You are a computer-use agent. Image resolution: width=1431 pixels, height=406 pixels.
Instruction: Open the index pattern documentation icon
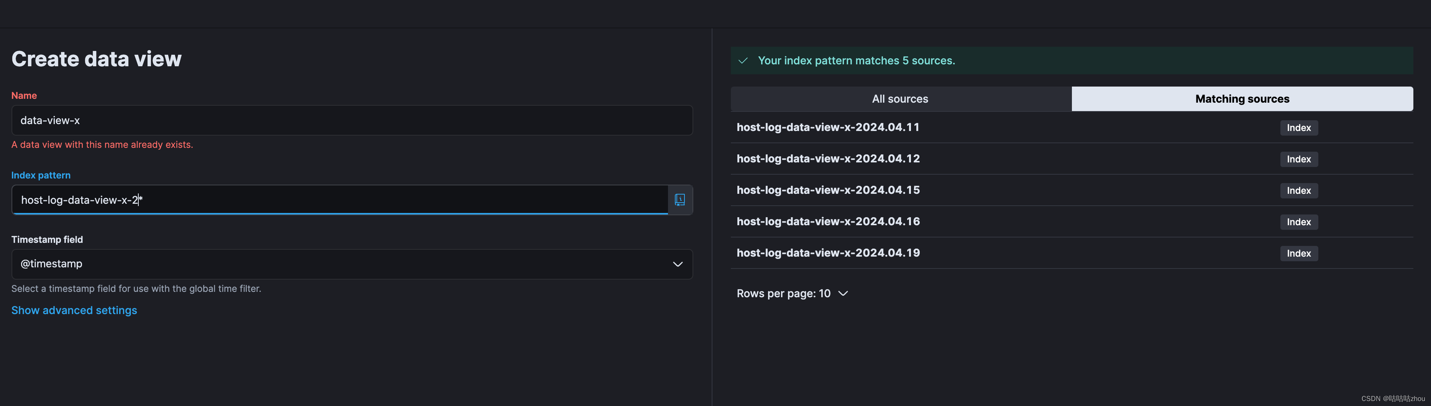click(679, 200)
